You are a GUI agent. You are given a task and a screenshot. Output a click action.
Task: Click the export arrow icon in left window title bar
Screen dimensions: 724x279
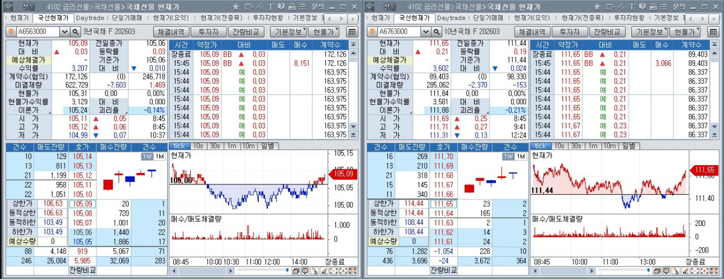tap(249, 7)
